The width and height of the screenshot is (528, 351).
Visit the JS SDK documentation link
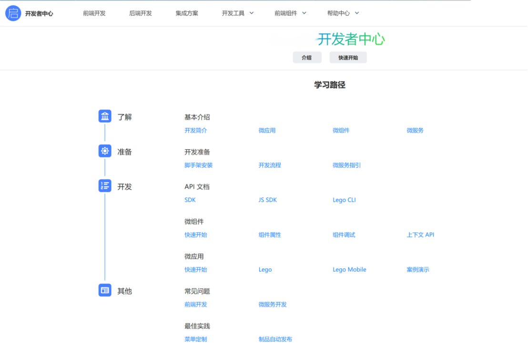tap(268, 200)
